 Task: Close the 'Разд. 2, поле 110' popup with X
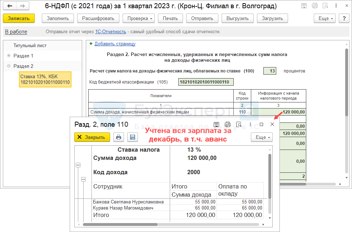272,125
